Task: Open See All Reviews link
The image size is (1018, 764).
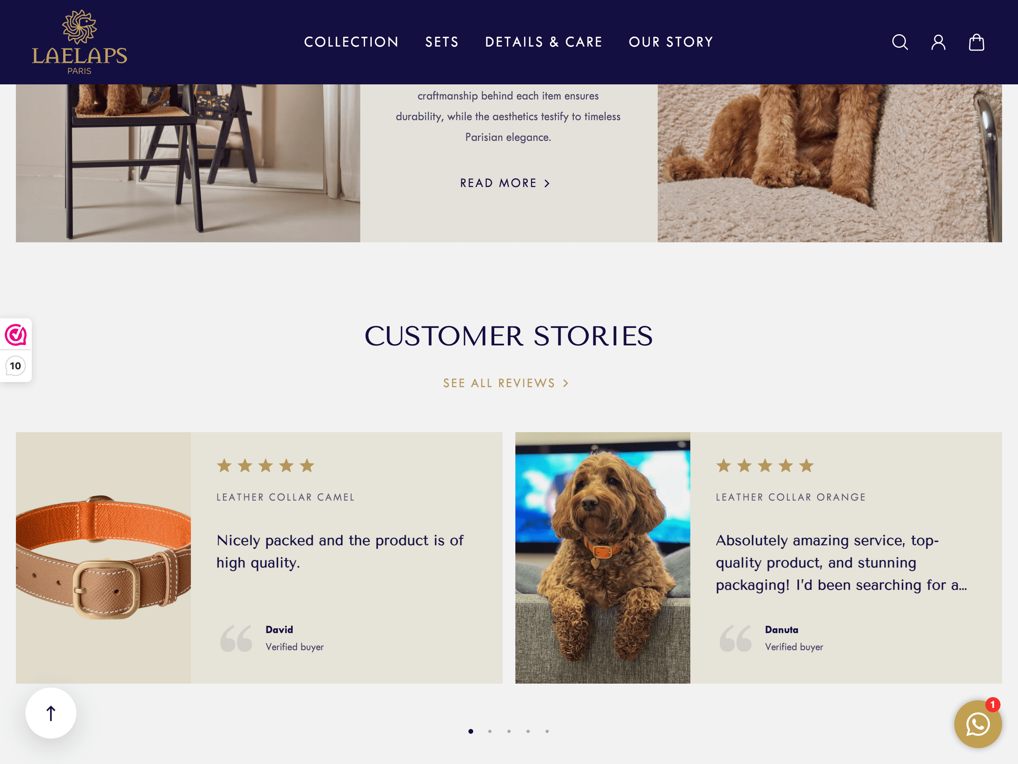Action: [x=506, y=383]
